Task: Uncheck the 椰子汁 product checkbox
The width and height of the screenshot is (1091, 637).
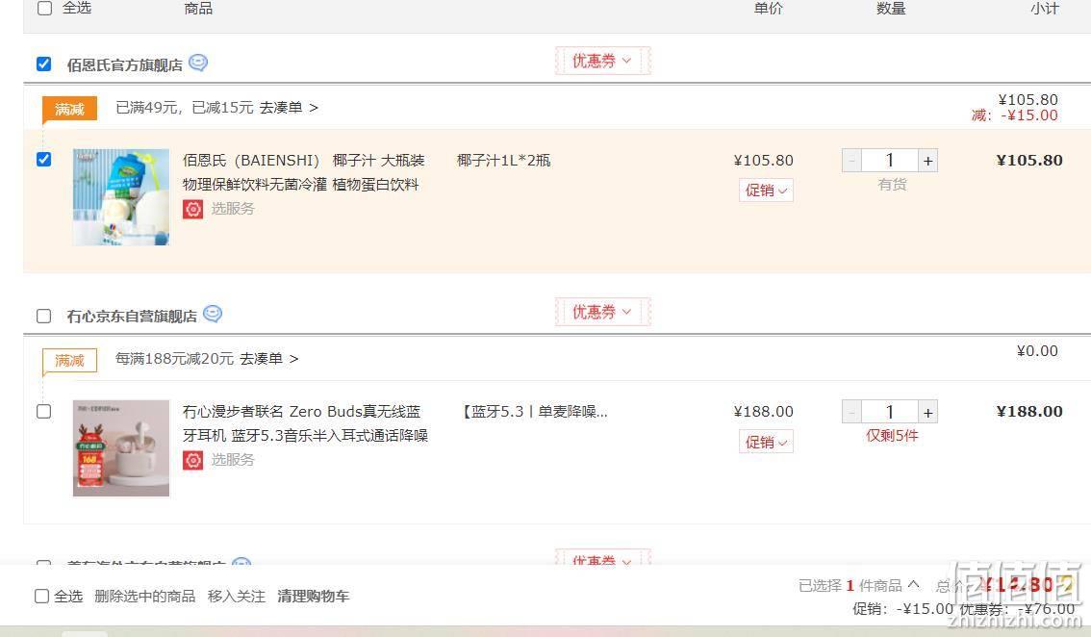Action: pyautogui.click(x=44, y=160)
